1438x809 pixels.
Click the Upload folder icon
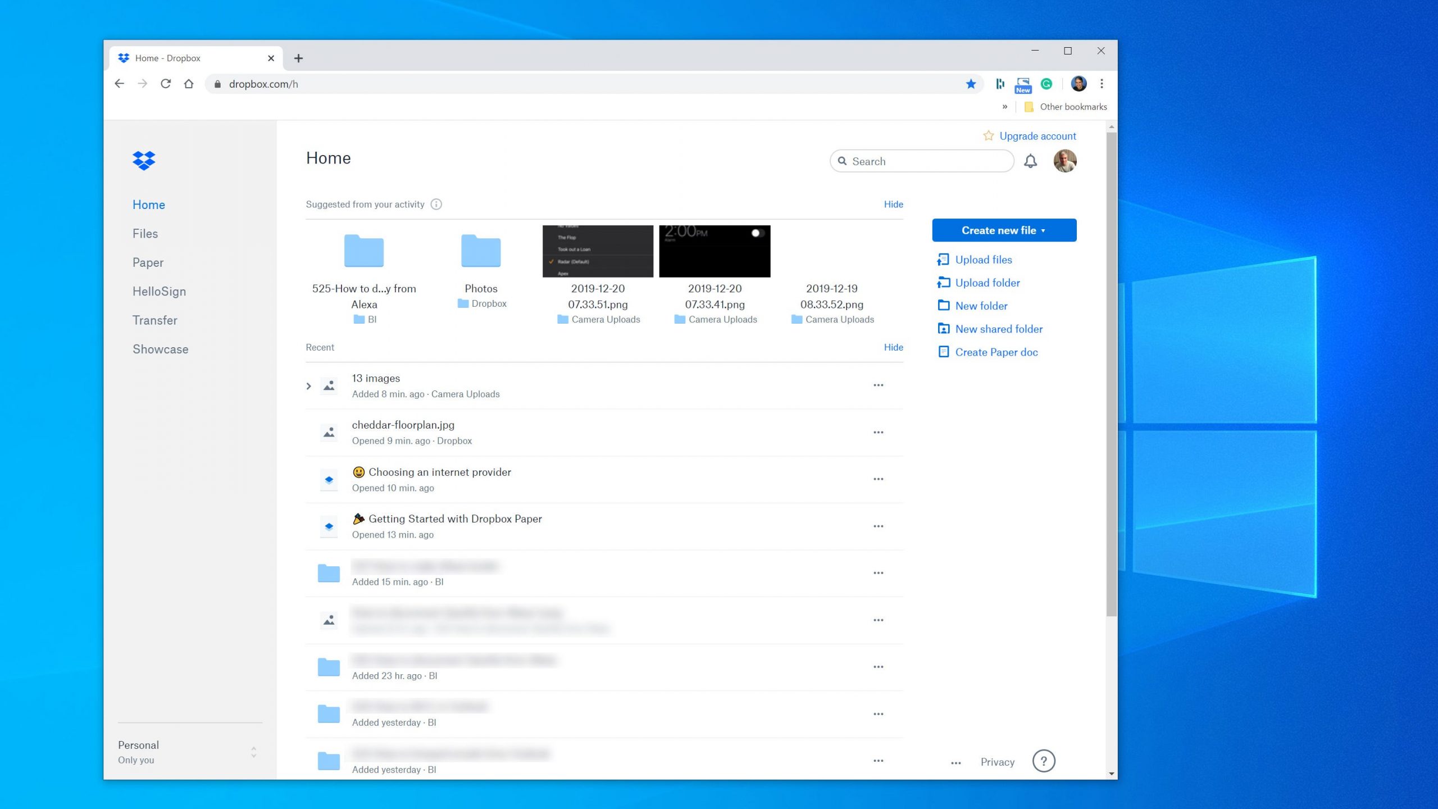[944, 283]
